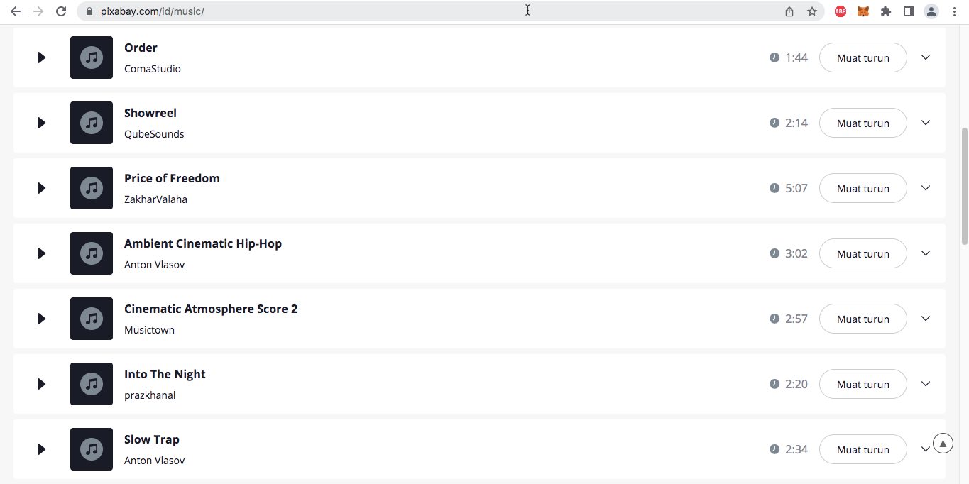
Task: Visit artist ComaStudio profile
Action: pyautogui.click(x=153, y=69)
